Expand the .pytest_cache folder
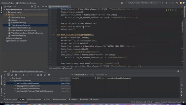Screen dimensions: 186x105 pos(6,12)
